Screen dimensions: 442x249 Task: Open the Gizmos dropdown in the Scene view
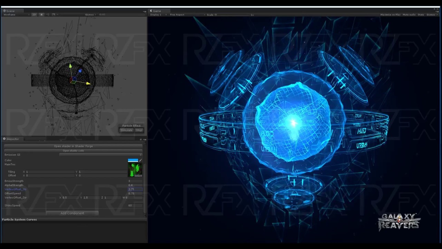89,15
